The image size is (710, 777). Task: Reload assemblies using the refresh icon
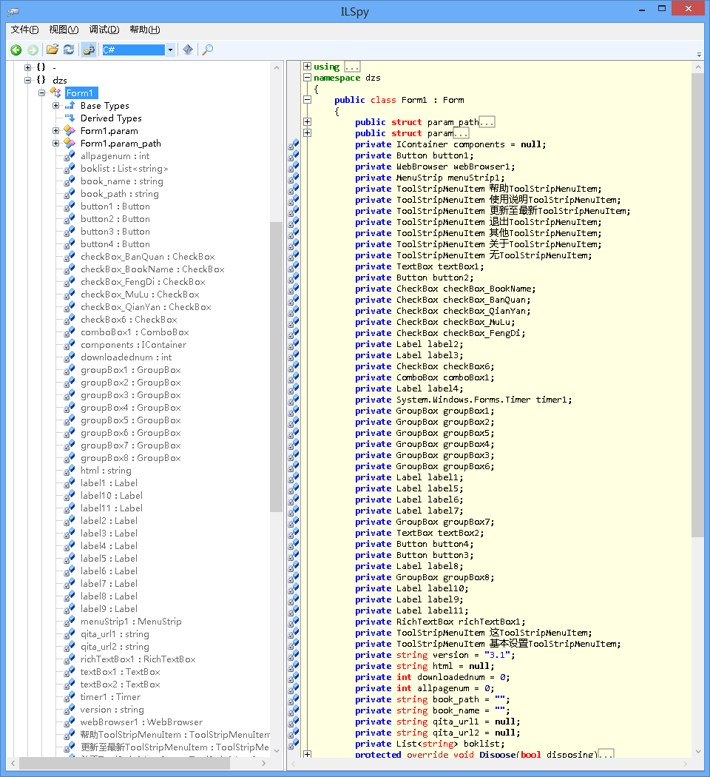[69, 50]
